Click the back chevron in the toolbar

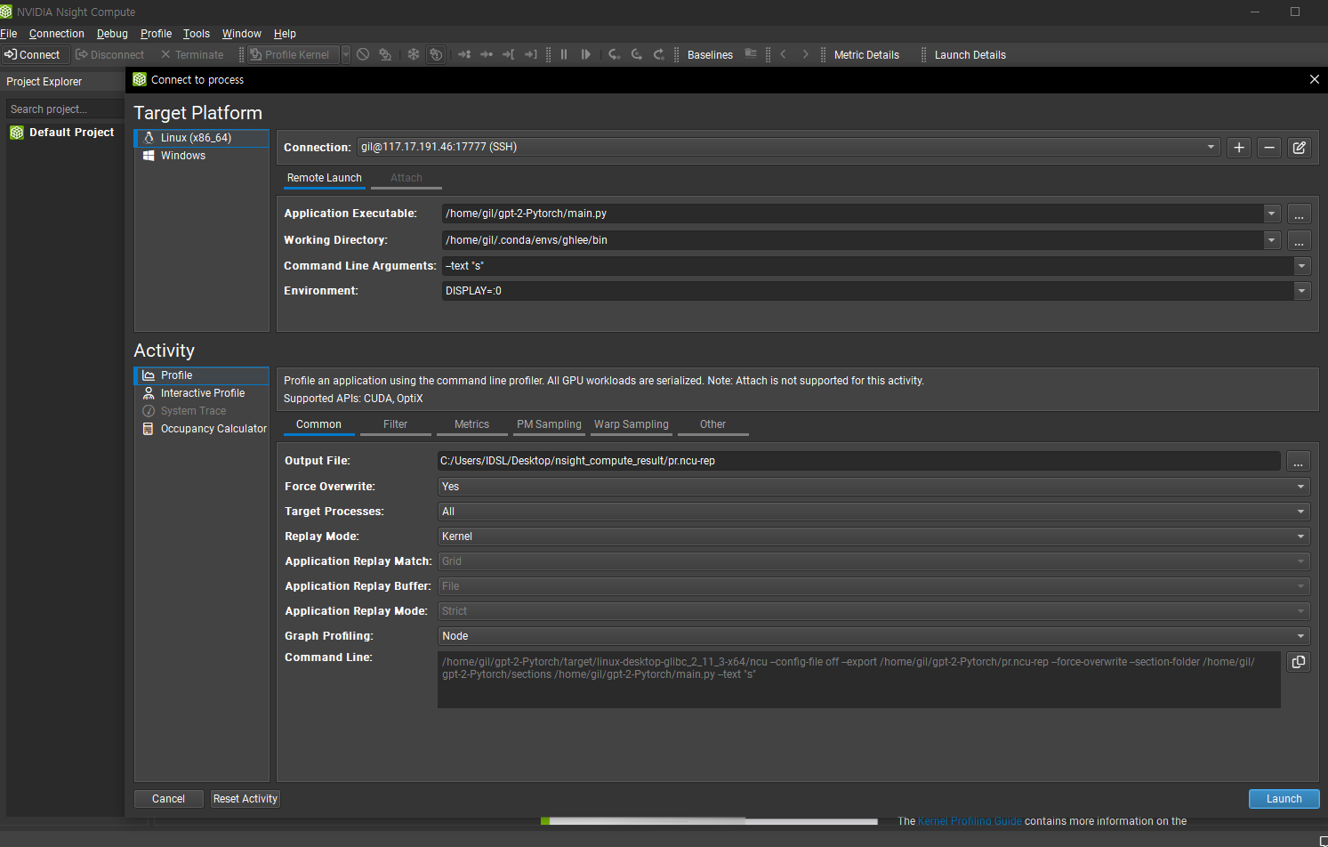(x=784, y=55)
